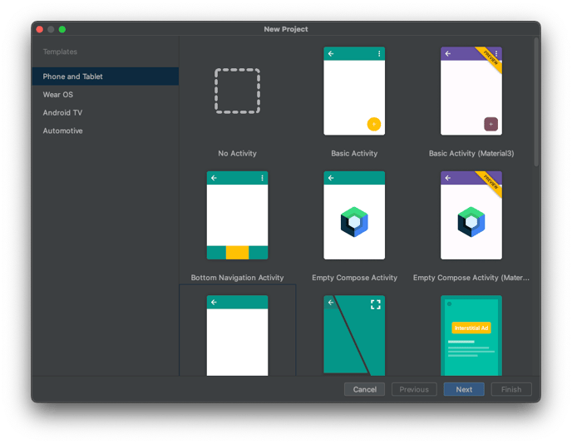This screenshot has width=572, height=444.
Task: Click the fullscreen expand icon on the template
Action: [375, 304]
